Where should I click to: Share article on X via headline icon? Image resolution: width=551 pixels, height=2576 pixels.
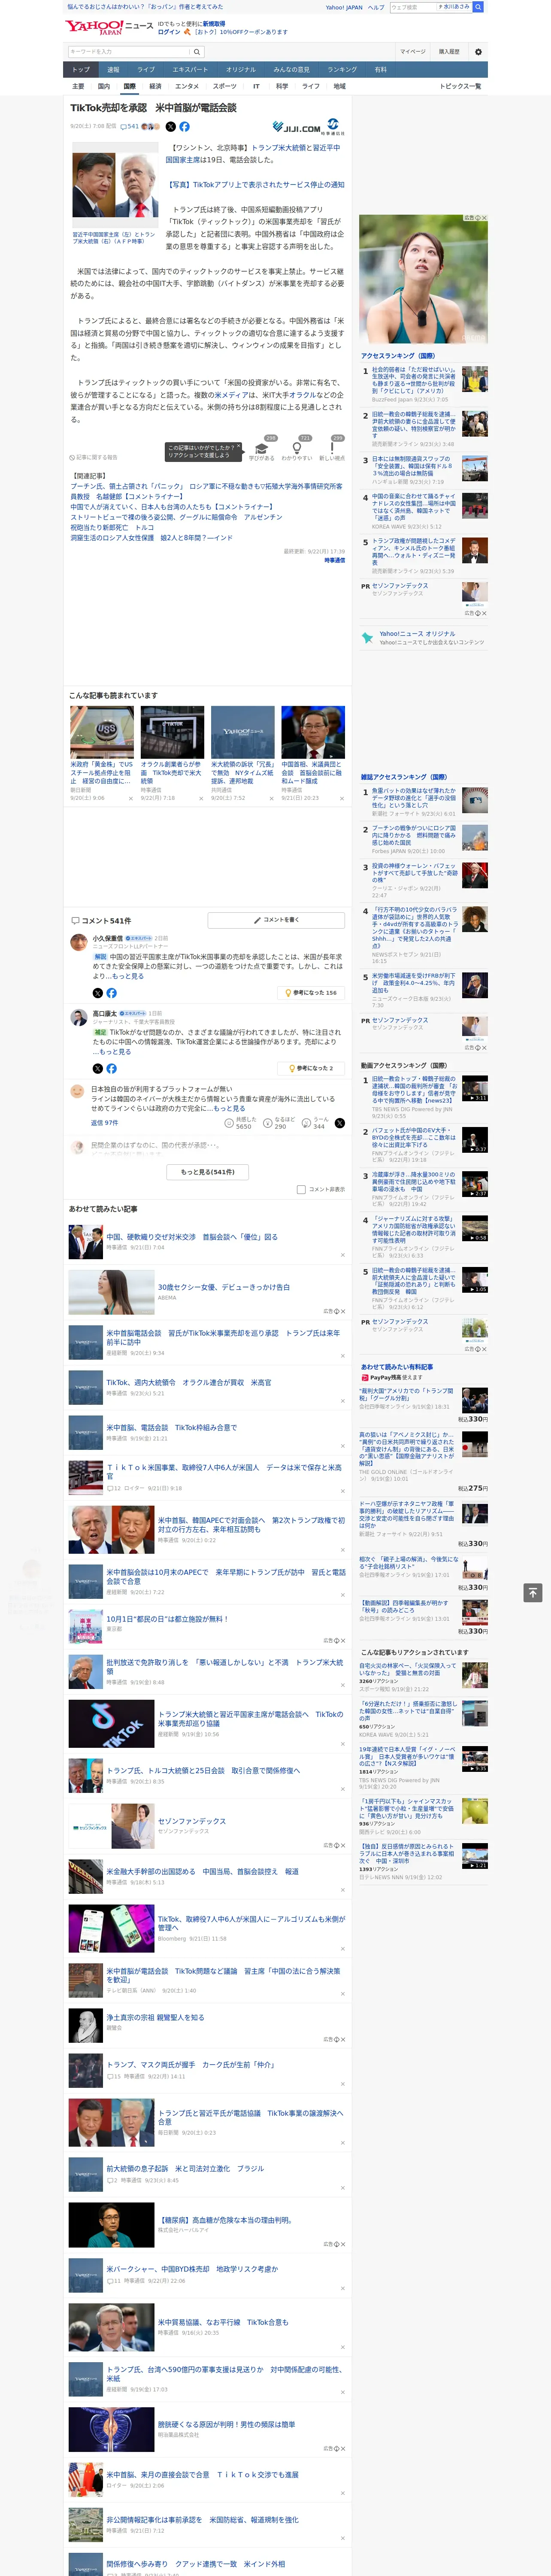coord(170,127)
